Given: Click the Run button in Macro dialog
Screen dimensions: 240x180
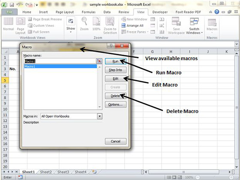Looking at the screenshot, I should [116, 61].
